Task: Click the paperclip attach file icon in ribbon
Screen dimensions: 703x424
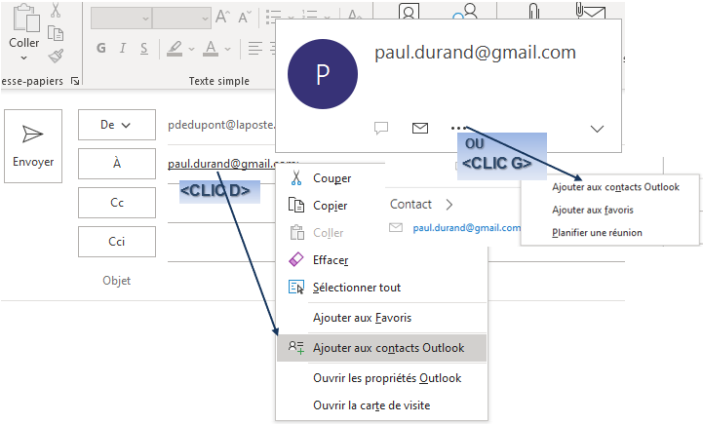Action: click(533, 10)
